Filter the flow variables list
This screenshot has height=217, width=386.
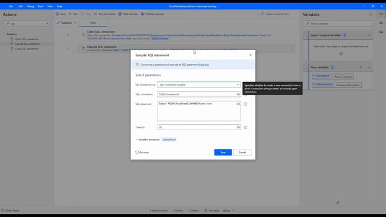pyautogui.click(x=361, y=67)
